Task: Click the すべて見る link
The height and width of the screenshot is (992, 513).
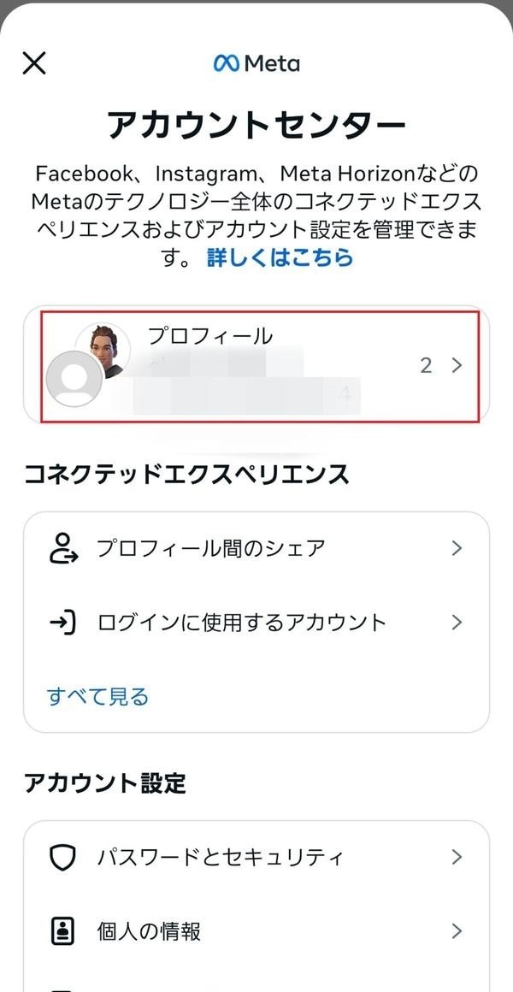Action: [x=97, y=696]
